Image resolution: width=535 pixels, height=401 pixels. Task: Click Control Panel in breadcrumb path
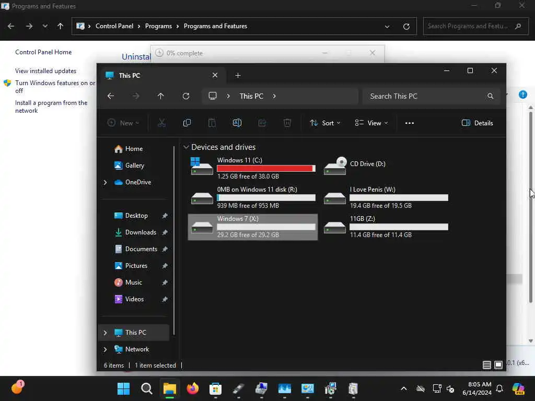pos(114,26)
